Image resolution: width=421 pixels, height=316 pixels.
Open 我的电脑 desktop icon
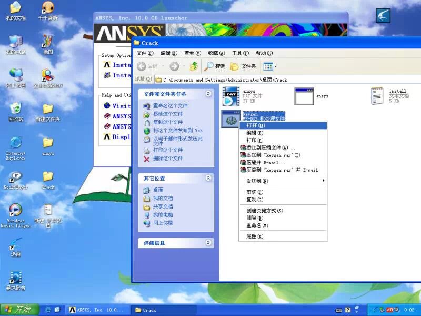coord(16,45)
